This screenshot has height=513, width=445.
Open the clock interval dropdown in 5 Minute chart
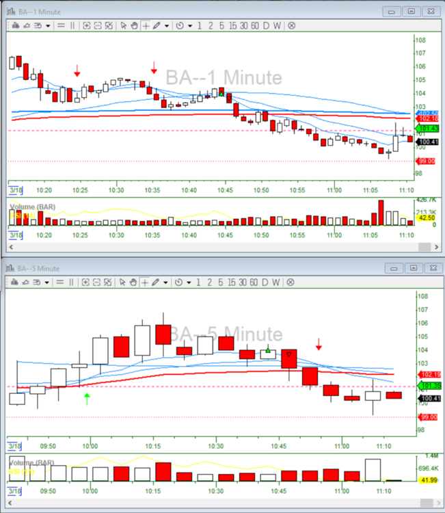pyautogui.click(x=189, y=282)
